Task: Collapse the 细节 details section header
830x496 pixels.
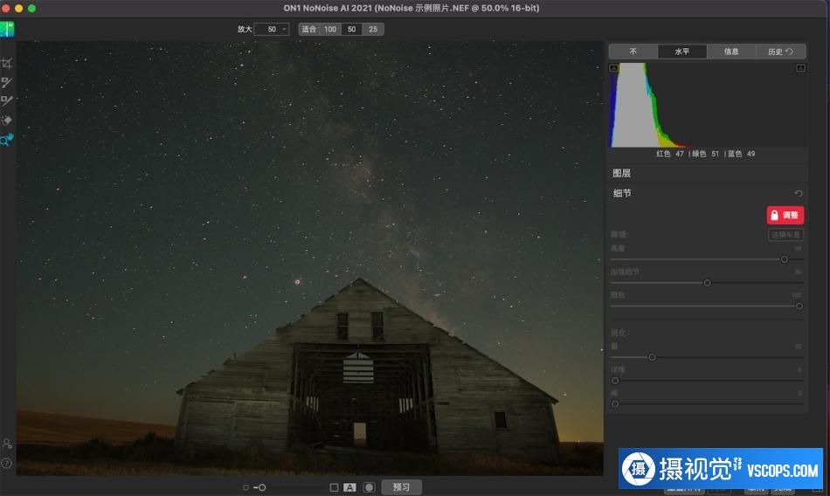Action: (622, 193)
